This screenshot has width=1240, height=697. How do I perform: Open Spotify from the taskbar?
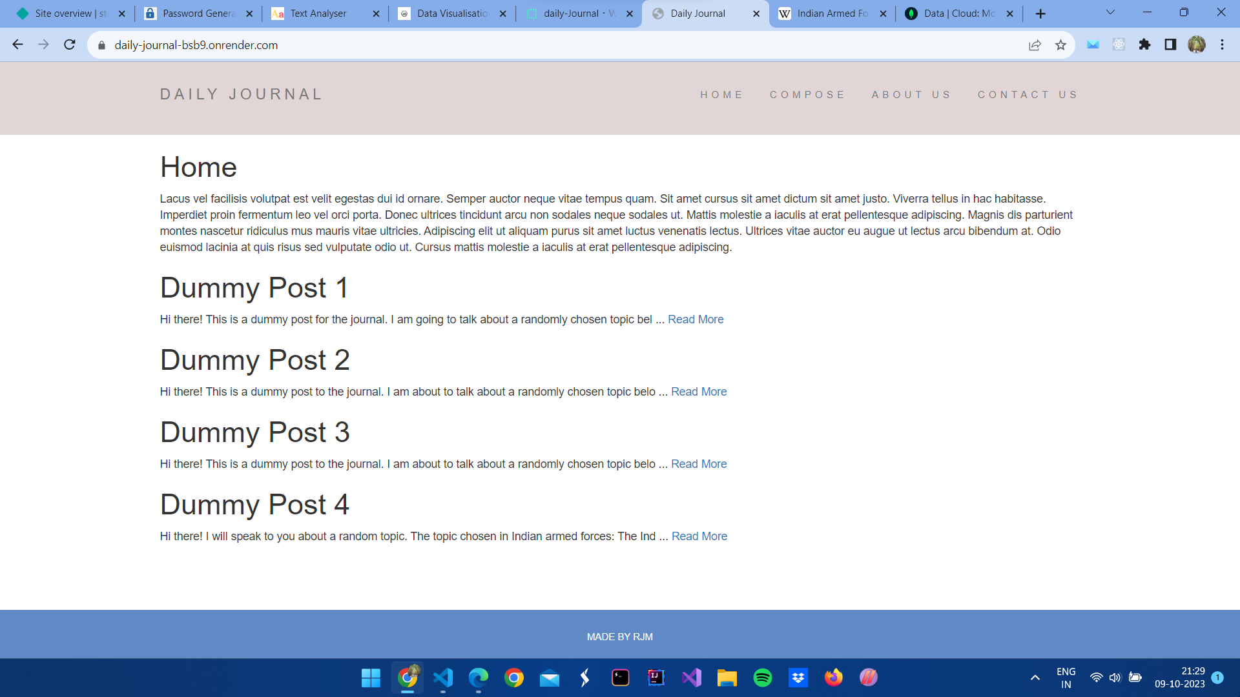[x=762, y=678]
